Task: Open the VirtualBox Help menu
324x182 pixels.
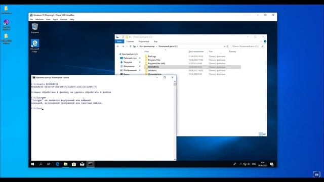Action: 72,19
